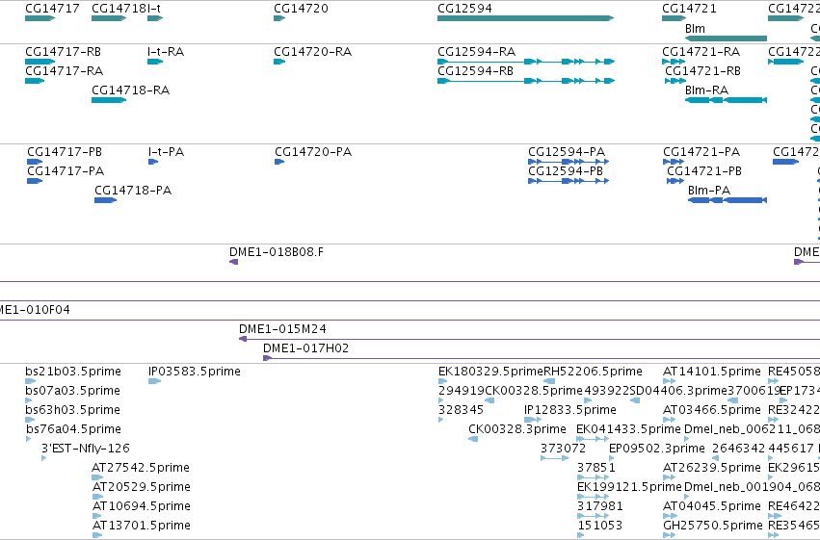Select the CG14720 gene label in top track
The image size is (820, 540).
(x=302, y=9)
